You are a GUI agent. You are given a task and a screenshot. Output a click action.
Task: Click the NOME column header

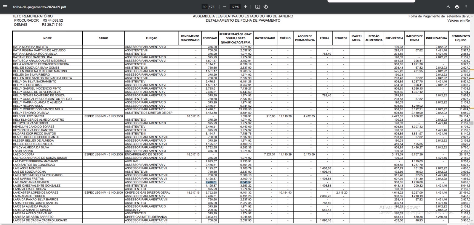pyautogui.click(x=47, y=38)
